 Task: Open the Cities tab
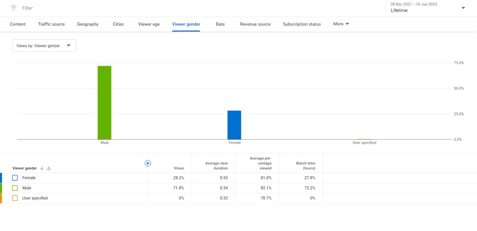pyautogui.click(x=118, y=24)
